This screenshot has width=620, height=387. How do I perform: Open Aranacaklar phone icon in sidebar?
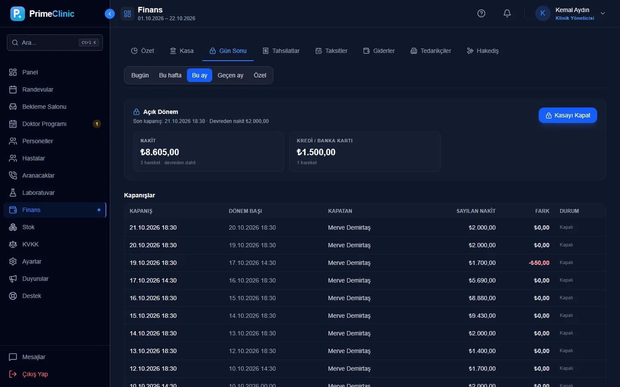[x=13, y=175]
